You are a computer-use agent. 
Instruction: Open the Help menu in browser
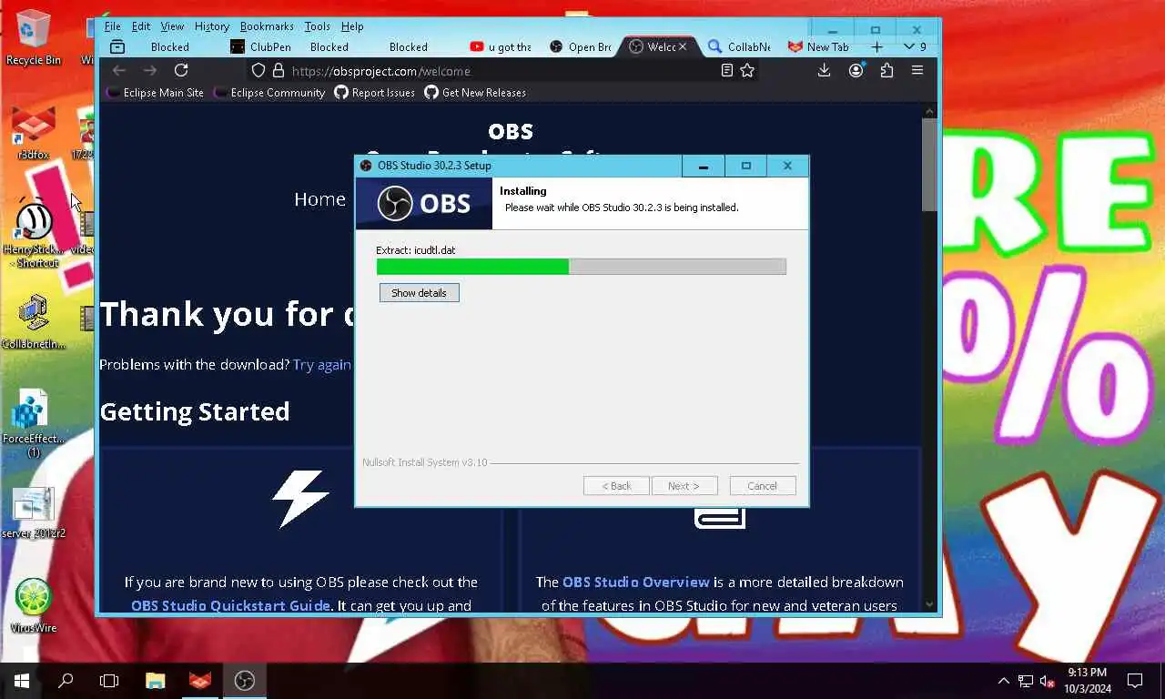click(352, 26)
